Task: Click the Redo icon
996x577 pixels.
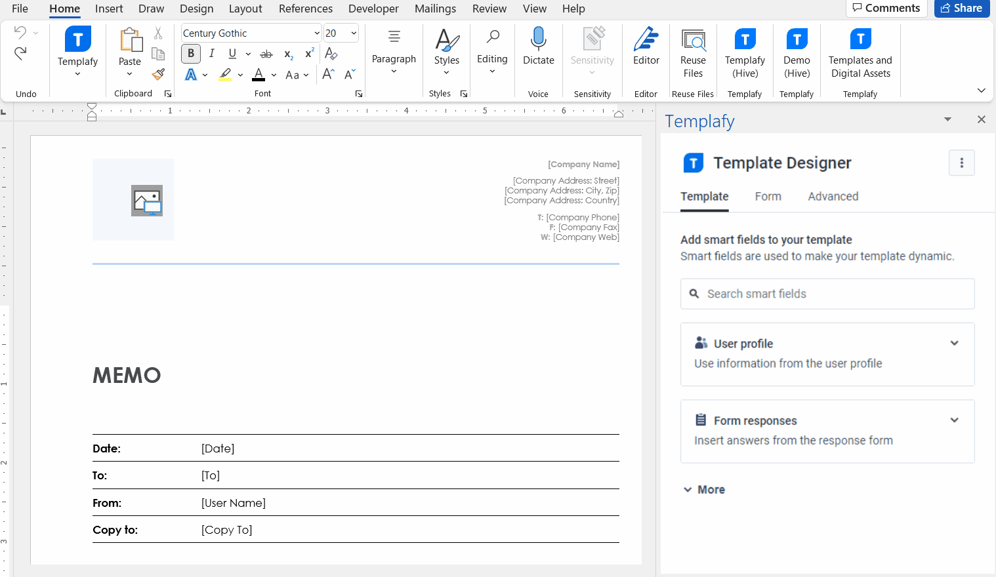Action: [20, 53]
